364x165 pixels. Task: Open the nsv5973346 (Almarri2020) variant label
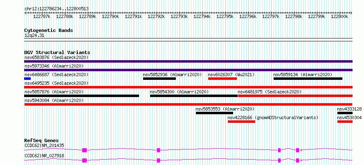pos(54,66)
